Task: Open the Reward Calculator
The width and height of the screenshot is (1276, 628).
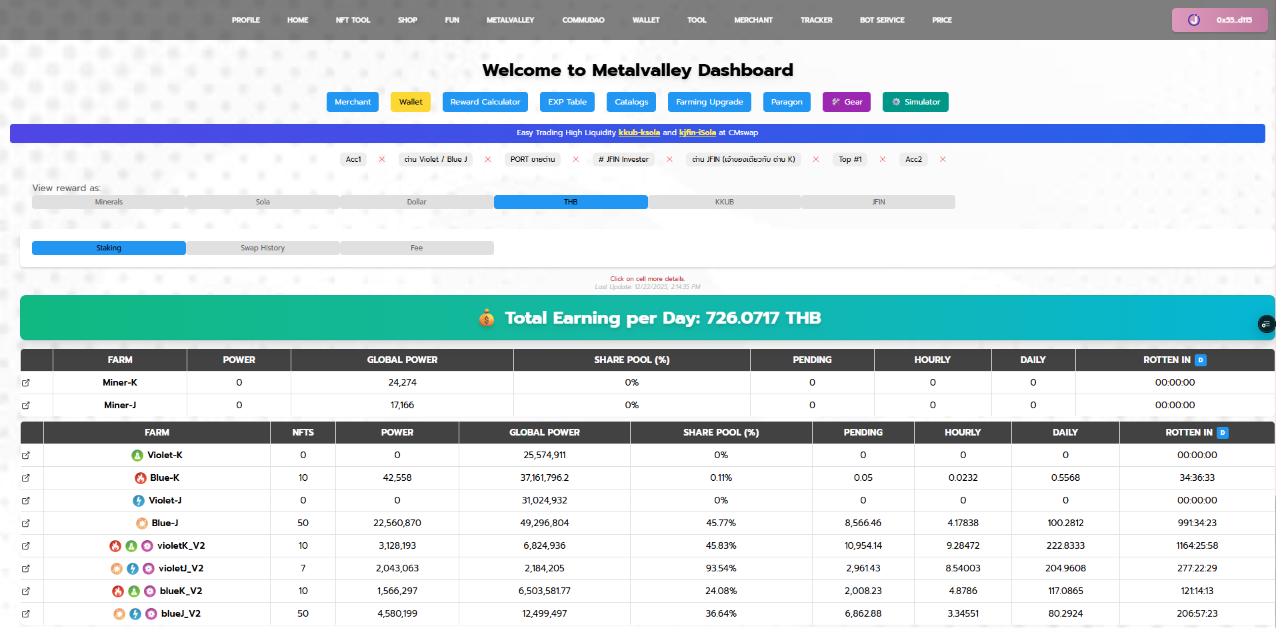Action: [485, 102]
